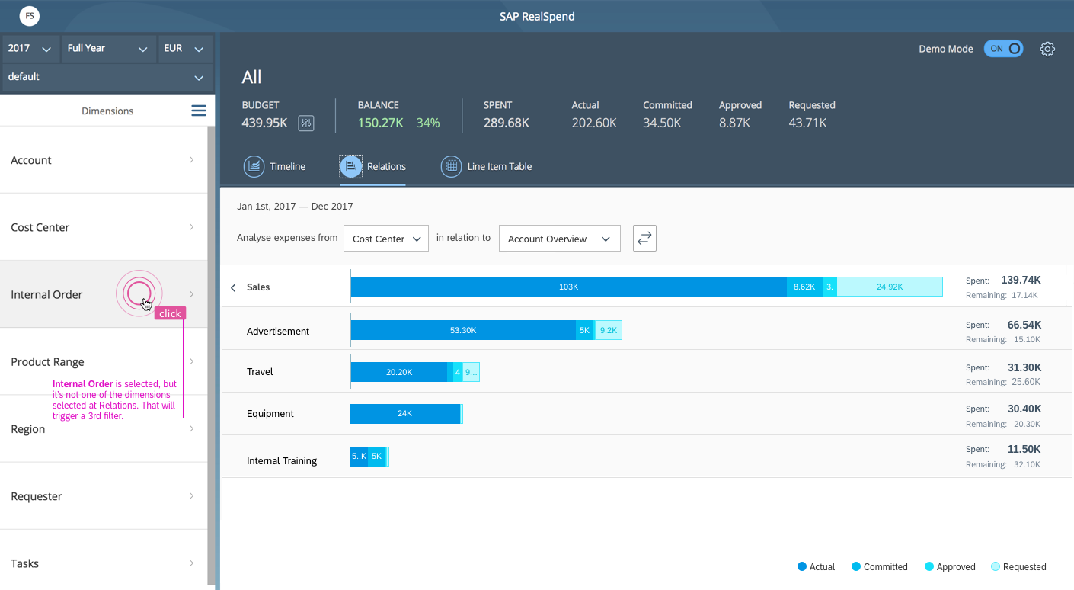The width and height of the screenshot is (1074, 590).
Task: Click the 289.68K spent value
Action: (x=507, y=123)
